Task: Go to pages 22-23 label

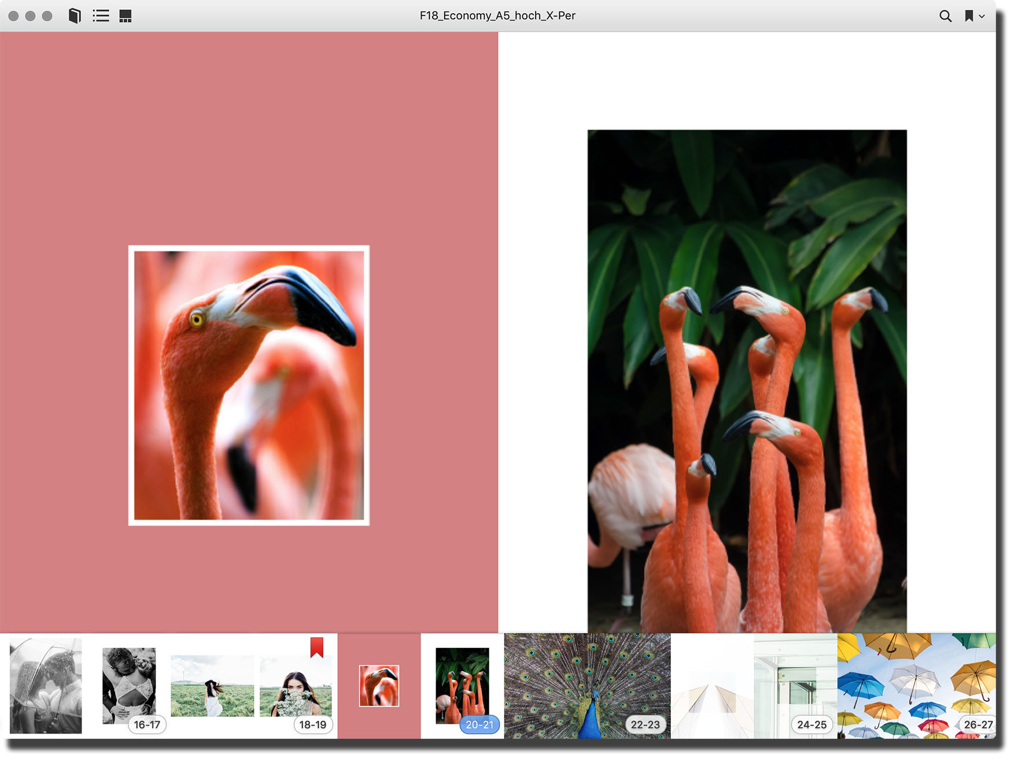Action: click(x=645, y=724)
